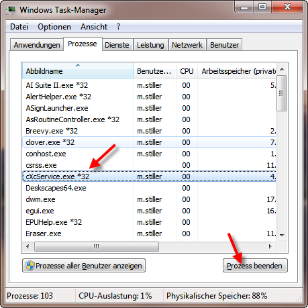The image size is (308, 308).
Task: Select the Deskscapes64.exe process
Action: coord(149,188)
